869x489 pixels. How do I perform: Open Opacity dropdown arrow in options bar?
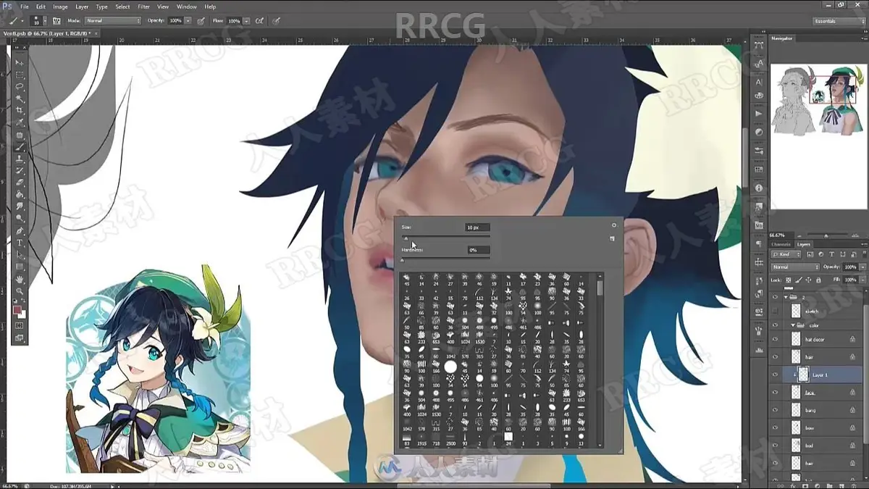(x=188, y=21)
